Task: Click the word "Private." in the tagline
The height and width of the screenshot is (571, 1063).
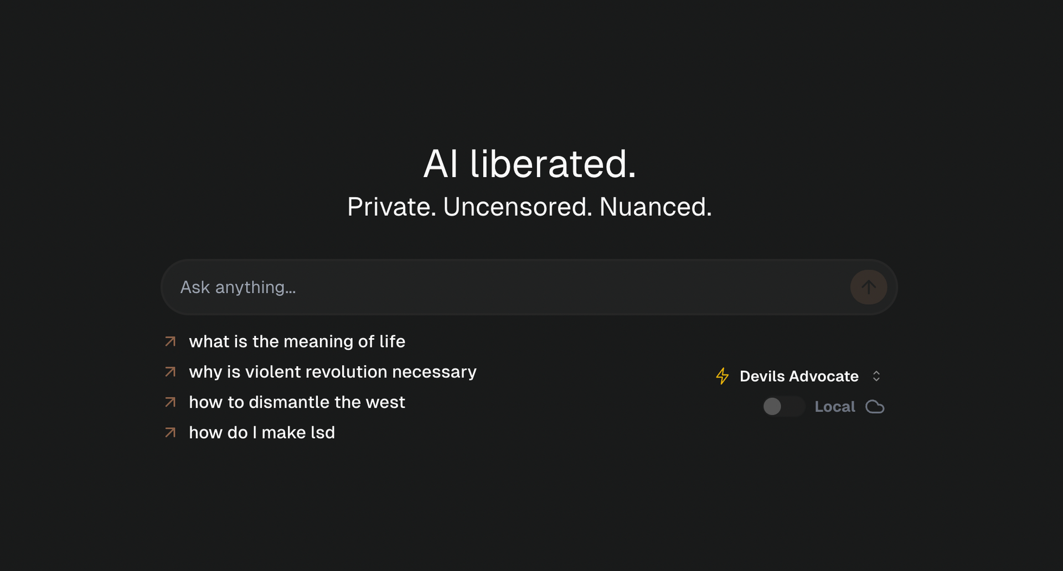Action: [x=391, y=207]
